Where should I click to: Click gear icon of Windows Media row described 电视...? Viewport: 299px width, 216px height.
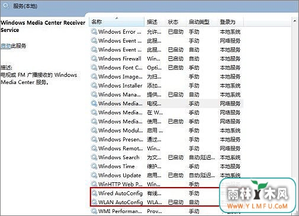click(x=94, y=104)
